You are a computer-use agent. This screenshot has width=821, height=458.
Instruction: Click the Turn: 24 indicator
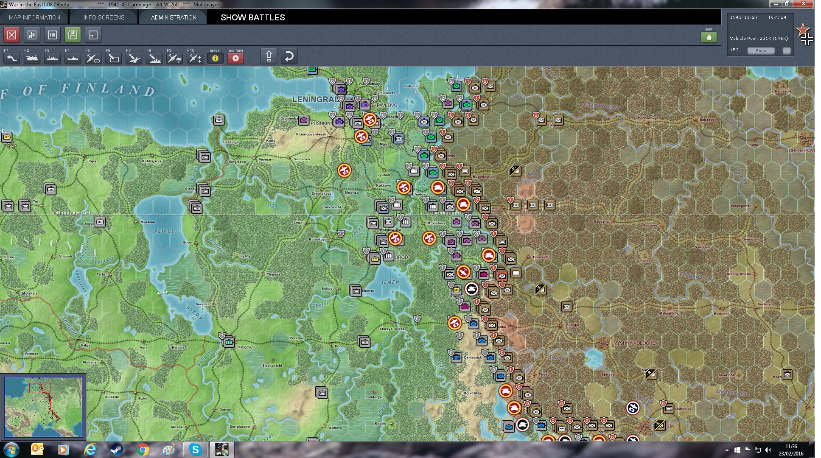777,17
